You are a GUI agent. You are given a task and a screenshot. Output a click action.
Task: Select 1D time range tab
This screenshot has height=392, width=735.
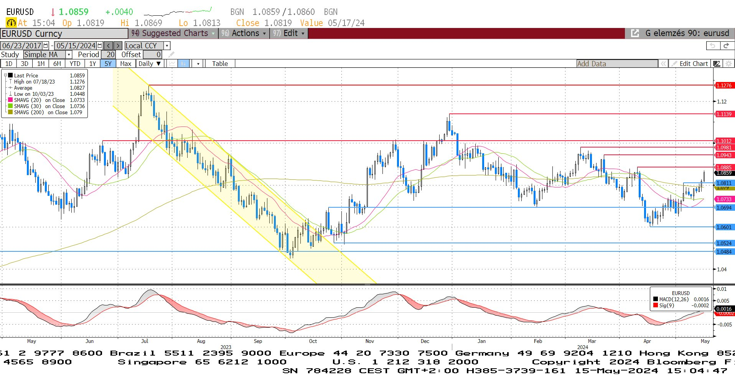coord(9,64)
